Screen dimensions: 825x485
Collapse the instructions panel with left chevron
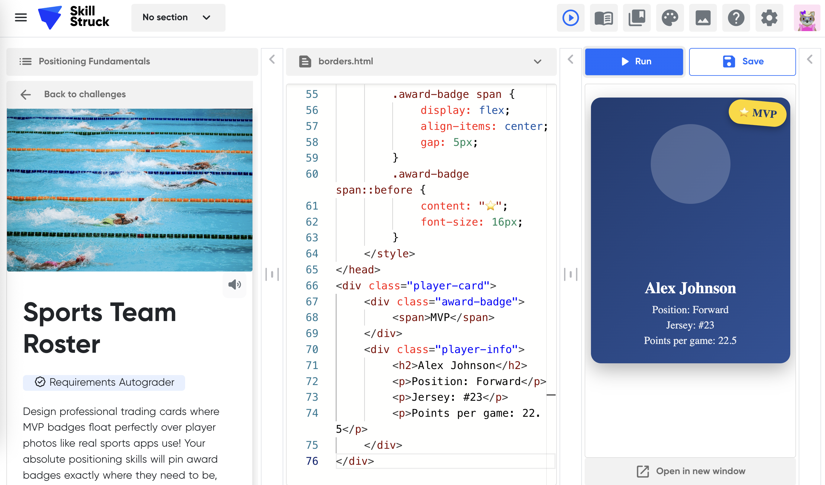(x=272, y=59)
